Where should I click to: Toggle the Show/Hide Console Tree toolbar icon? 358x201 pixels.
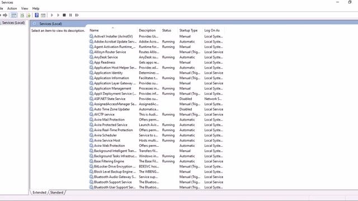pos(14,15)
